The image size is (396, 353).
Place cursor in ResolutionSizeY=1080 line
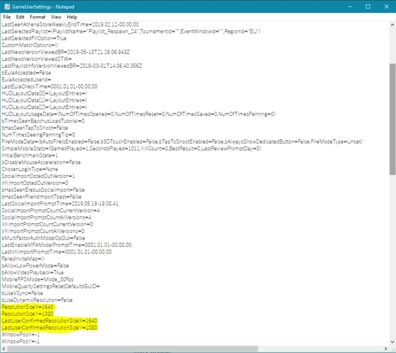click(x=27, y=314)
